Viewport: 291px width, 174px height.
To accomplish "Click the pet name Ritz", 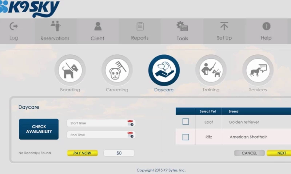I will click(x=208, y=137).
